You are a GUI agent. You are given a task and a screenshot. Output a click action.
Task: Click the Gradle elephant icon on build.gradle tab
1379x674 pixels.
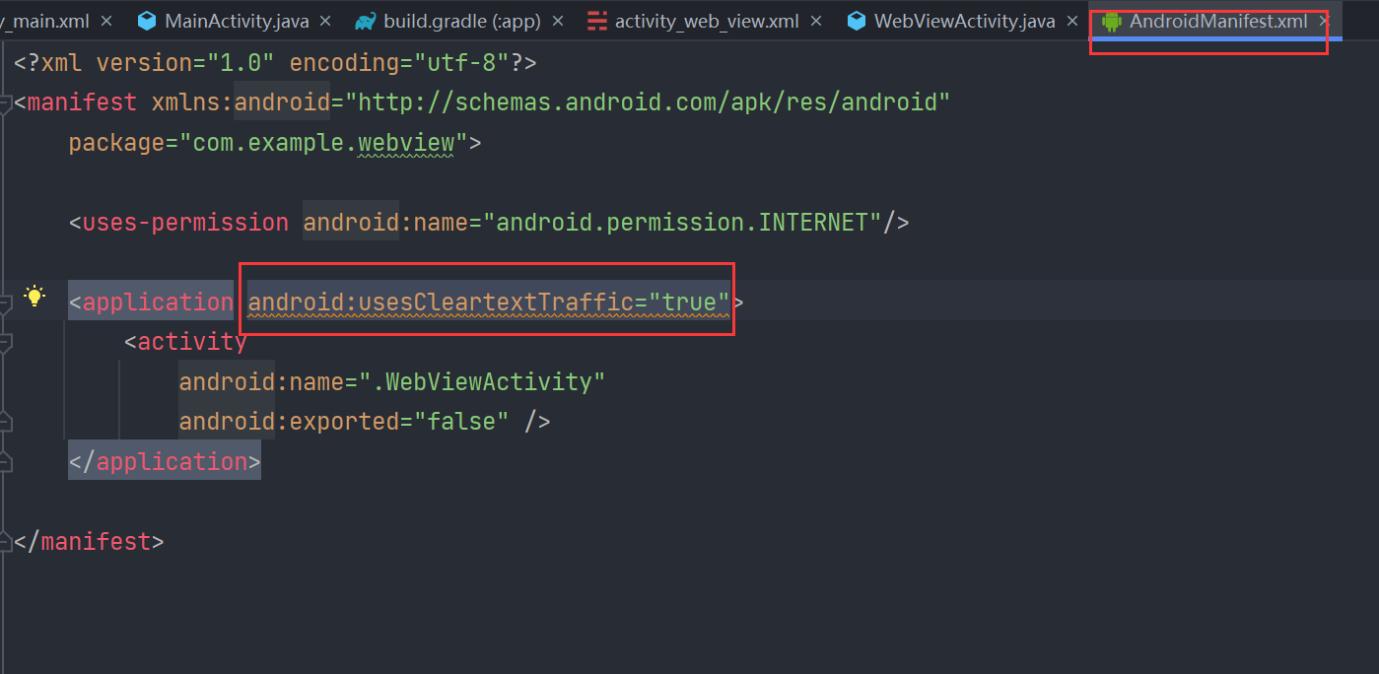365,20
